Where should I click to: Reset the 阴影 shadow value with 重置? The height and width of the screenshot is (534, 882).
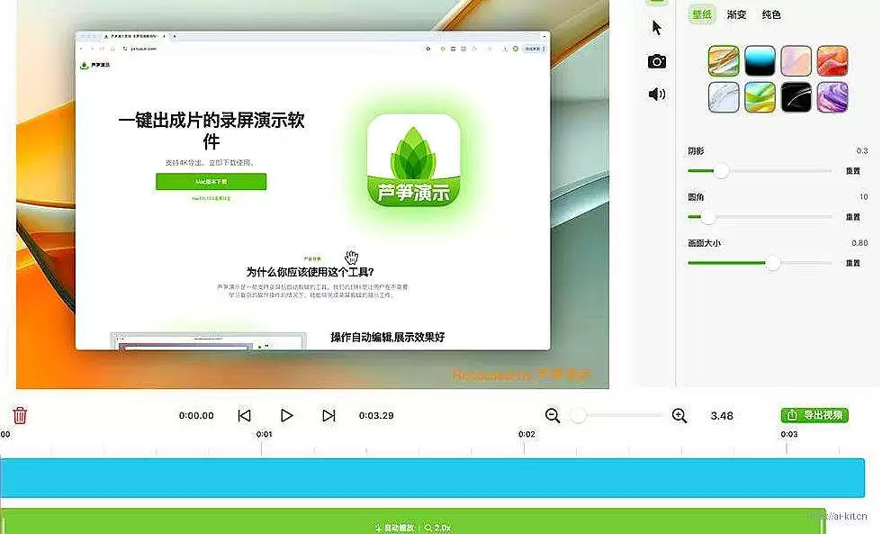(853, 171)
